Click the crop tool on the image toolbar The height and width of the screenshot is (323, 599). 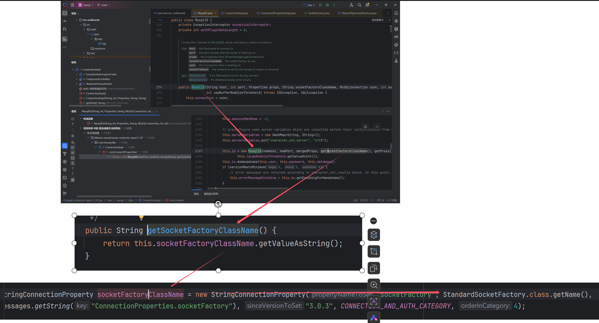point(374,251)
